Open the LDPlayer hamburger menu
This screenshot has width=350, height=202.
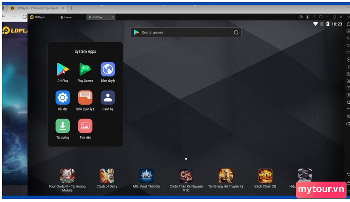click(x=314, y=17)
